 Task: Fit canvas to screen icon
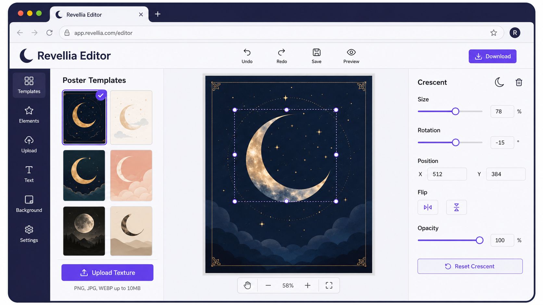[329, 285]
